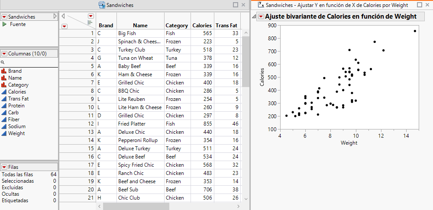Viewport: 433px width, 210px height.
Task: Click the Weight x-axis label on scatterplot
Action: point(349,143)
